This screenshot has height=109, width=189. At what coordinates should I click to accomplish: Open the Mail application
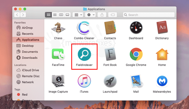pyautogui.click(x=136, y=81)
